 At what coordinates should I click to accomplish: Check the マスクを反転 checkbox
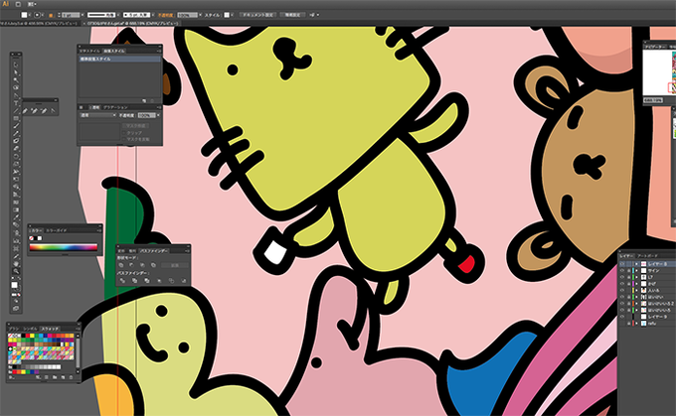point(123,139)
